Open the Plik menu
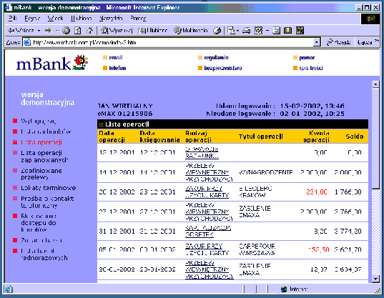The height and width of the screenshot is (298, 384). pos(12,19)
